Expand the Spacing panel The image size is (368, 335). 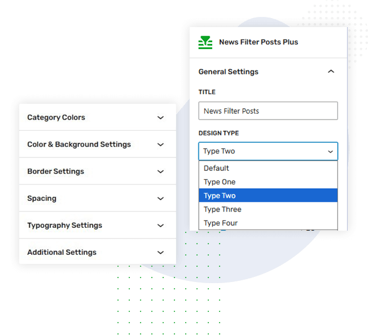pos(42,199)
